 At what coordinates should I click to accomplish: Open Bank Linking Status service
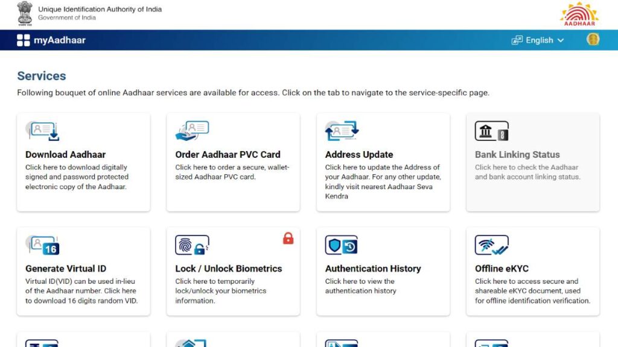533,163
